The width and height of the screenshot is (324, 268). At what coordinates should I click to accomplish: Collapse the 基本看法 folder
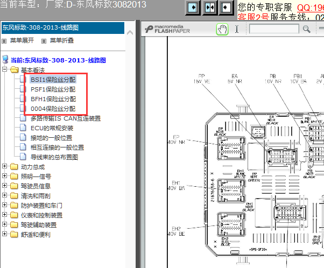4,69
